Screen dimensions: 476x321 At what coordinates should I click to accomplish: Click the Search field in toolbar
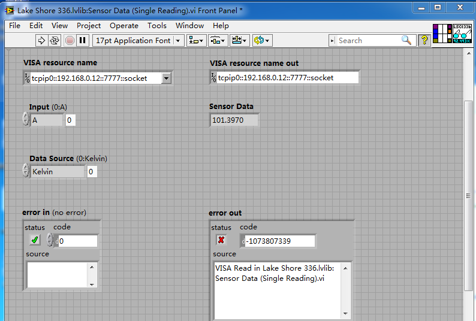tap(369, 40)
